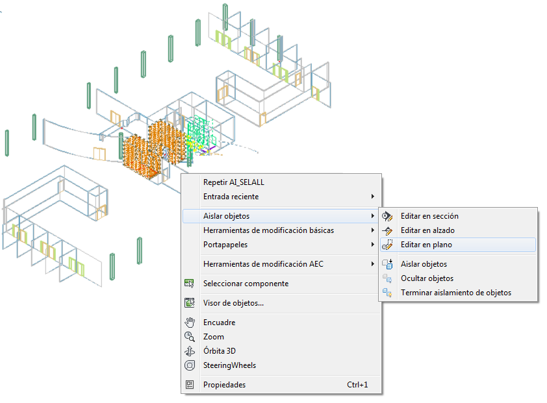Click the Propiedades icon
Image resolution: width=547 pixels, height=403 pixels.
coord(190,385)
